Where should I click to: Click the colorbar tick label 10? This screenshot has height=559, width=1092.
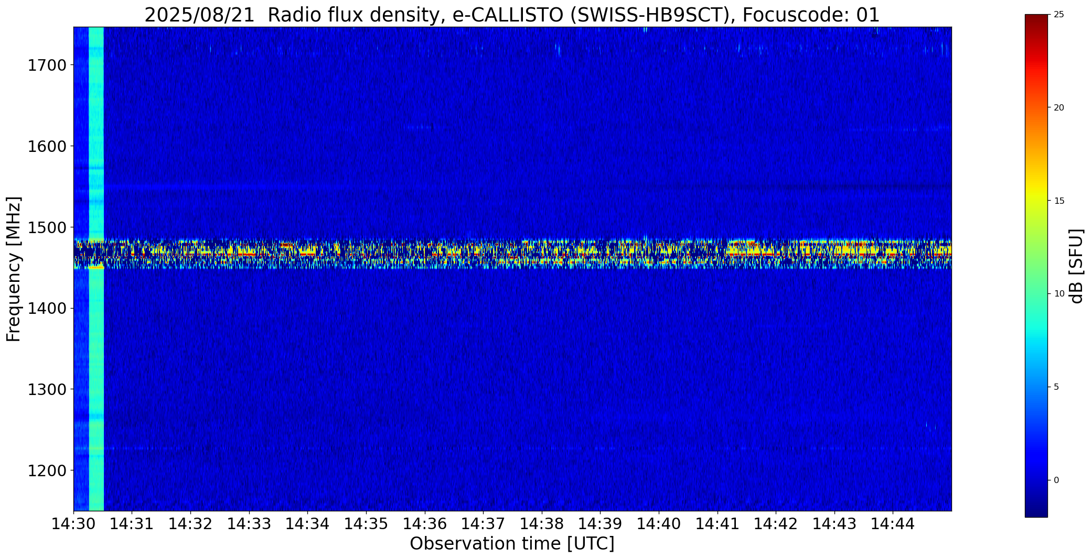[1059, 294]
